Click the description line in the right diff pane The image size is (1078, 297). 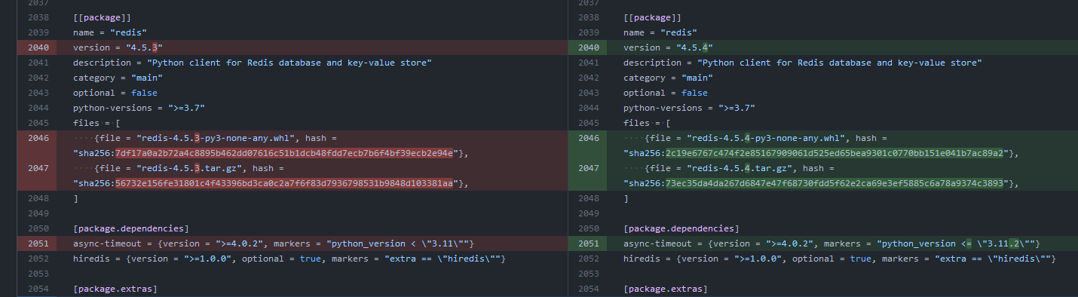pos(803,63)
